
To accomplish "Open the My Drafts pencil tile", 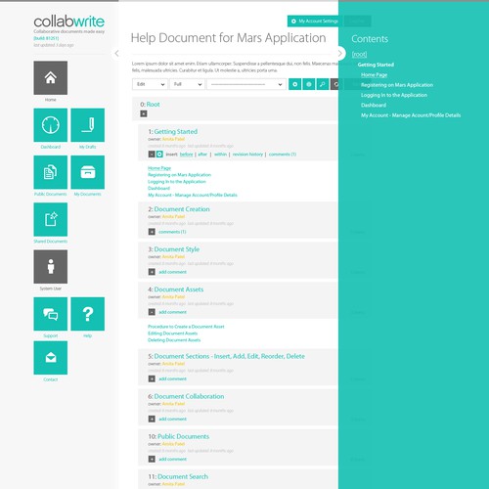I will click(x=88, y=125).
